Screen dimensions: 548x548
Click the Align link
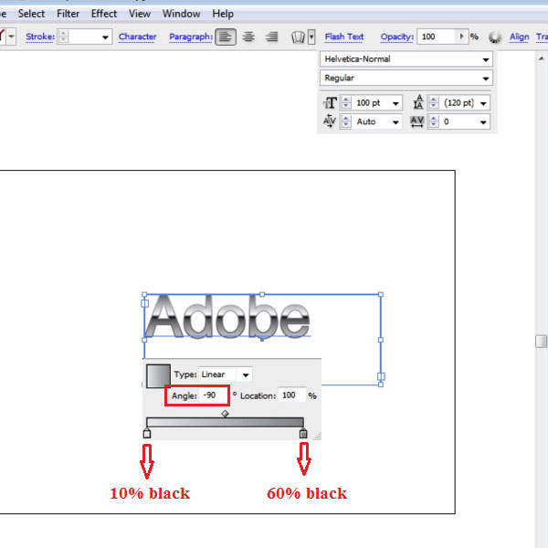[x=519, y=37]
